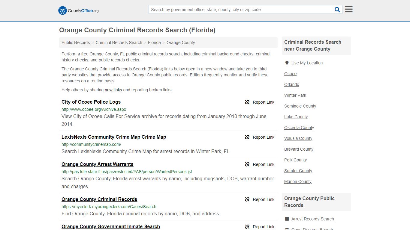Select Orange County breadcrumb
Image resolution: width=410 pixels, height=230 pixels.
pyautogui.click(x=181, y=43)
